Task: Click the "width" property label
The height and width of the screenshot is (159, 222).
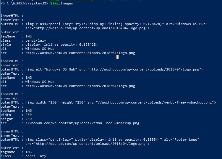Action: 7,115
